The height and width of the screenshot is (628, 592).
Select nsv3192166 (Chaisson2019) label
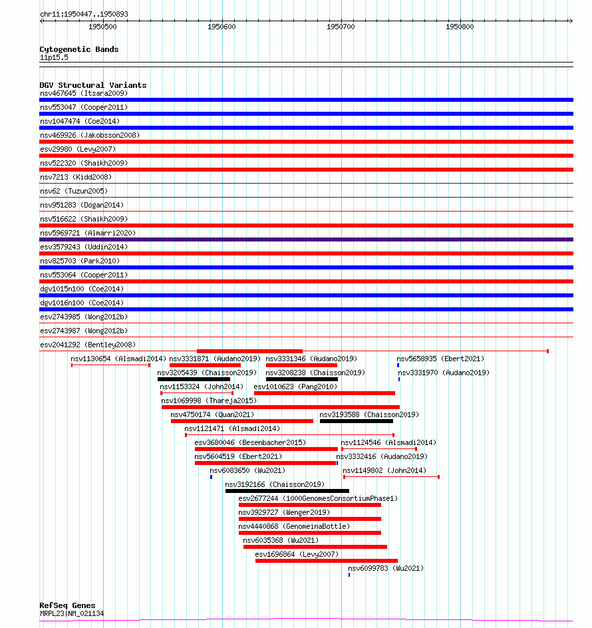[274, 484]
